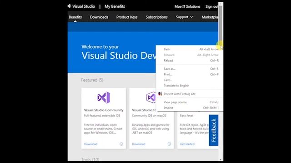Choose Inspect in the context menu
Screen dimensions: 291x163
[x=190, y=108]
